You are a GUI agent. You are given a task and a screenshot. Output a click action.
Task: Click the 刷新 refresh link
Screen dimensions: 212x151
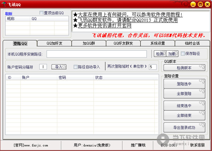(x=8, y=14)
